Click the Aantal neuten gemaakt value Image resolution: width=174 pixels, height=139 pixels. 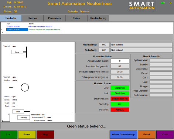pyautogui.click(x=120, y=66)
